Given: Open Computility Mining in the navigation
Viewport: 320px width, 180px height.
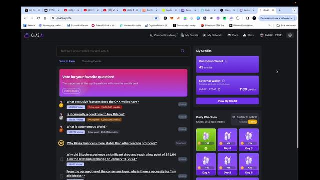Looking at the screenshot, I should (163, 35).
